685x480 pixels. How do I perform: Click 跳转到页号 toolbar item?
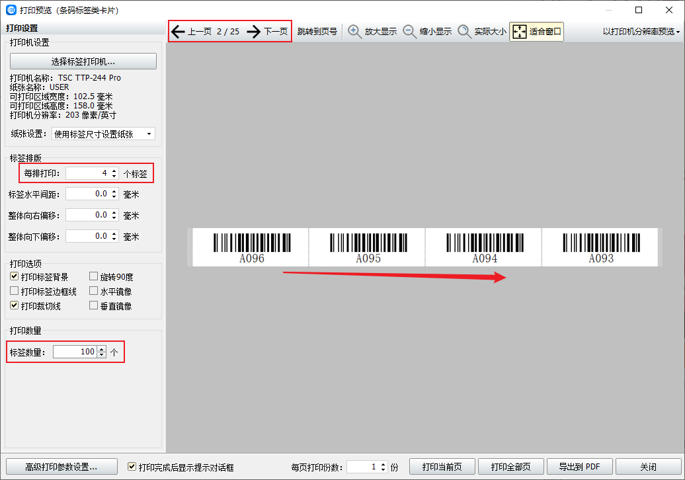click(317, 32)
